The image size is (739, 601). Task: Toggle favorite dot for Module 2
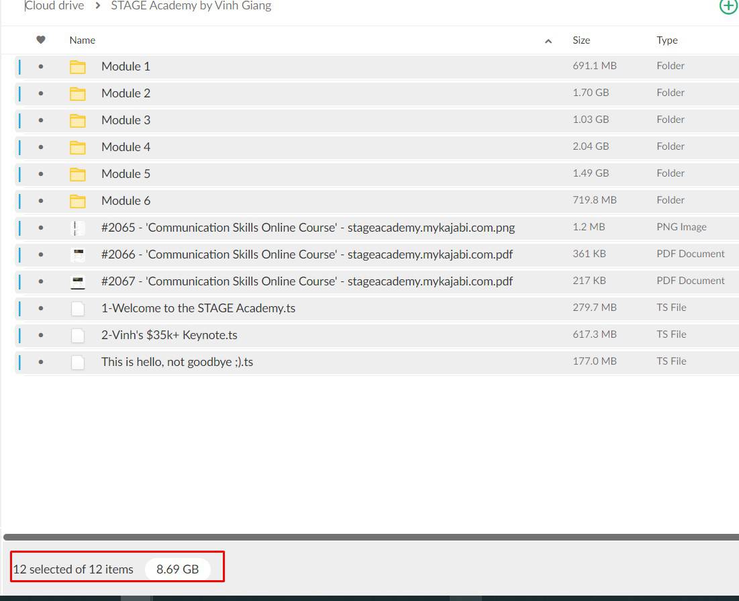(x=41, y=93)
